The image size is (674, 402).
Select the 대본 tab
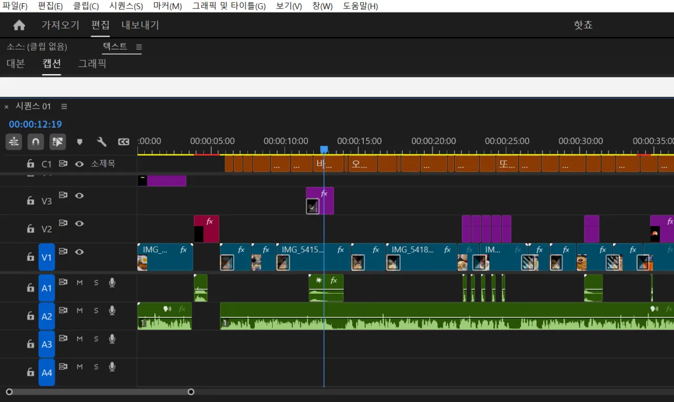(16, 64)
